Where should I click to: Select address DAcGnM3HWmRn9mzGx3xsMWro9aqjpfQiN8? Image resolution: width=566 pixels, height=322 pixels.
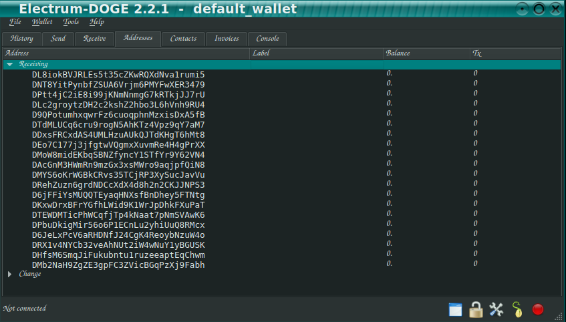[118, 165]
